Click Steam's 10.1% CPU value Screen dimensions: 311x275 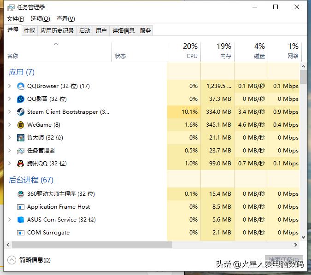189,112
